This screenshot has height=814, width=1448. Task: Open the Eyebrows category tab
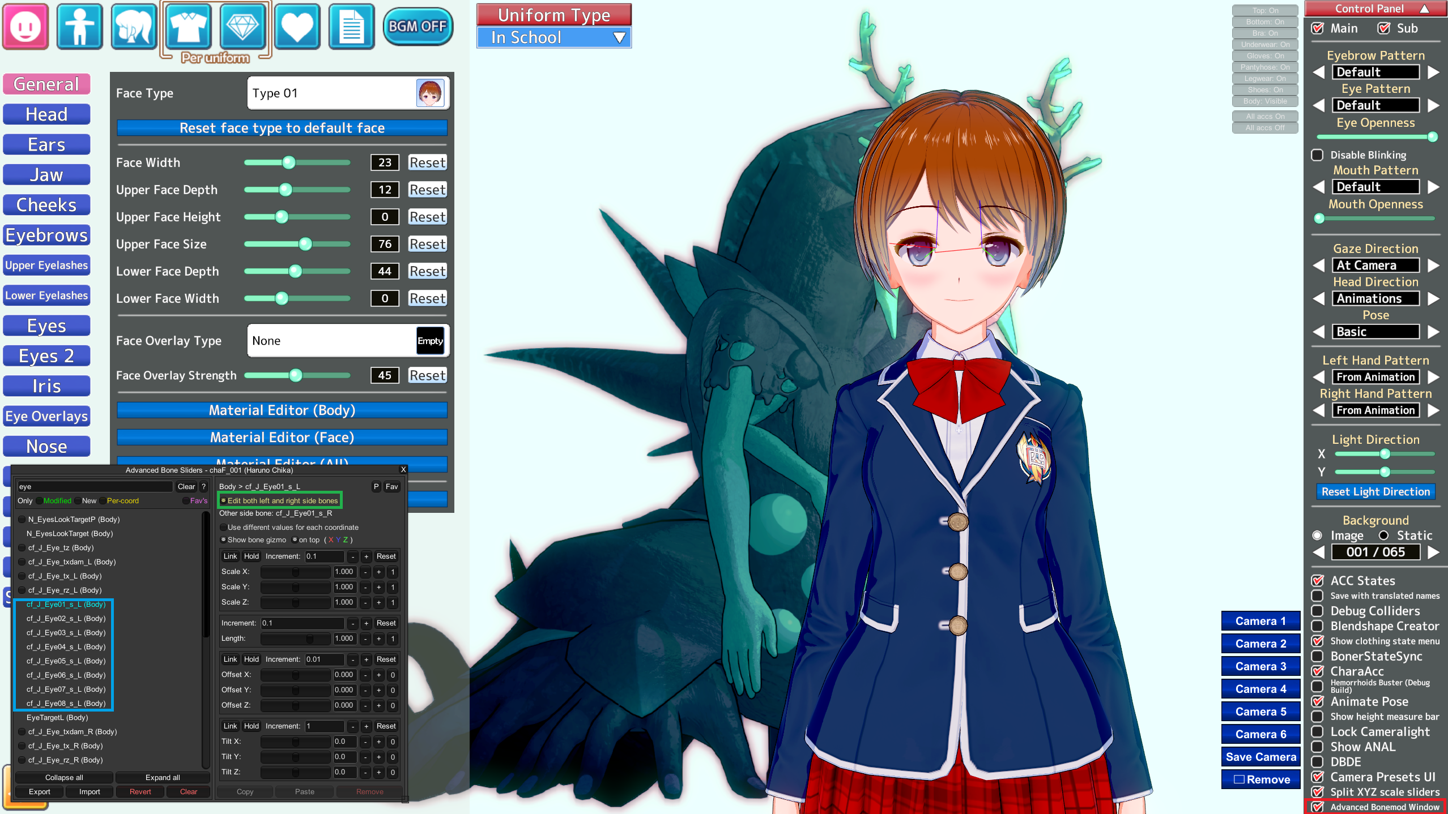pos(46,235)
